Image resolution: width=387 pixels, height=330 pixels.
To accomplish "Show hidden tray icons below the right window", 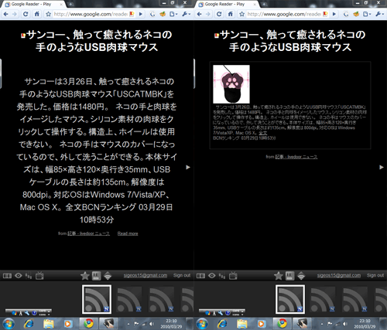I will (x=322, y=324).
